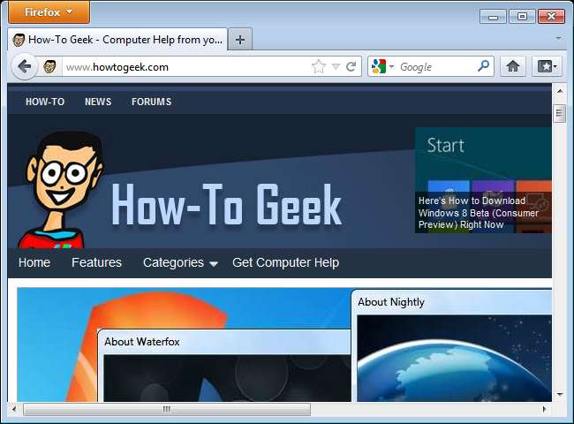Click the How-To Geek title banner
The image size is (574, 424).
pos(226,204)
